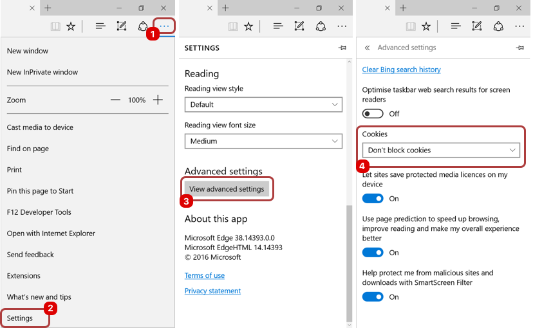533x328 pixels.
Task: Open the Privacy statement link
Action: [212, 291]
